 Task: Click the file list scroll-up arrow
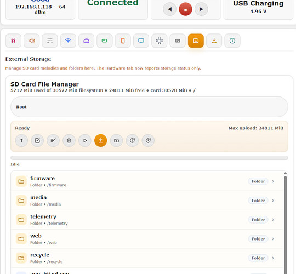click(286, 173)
